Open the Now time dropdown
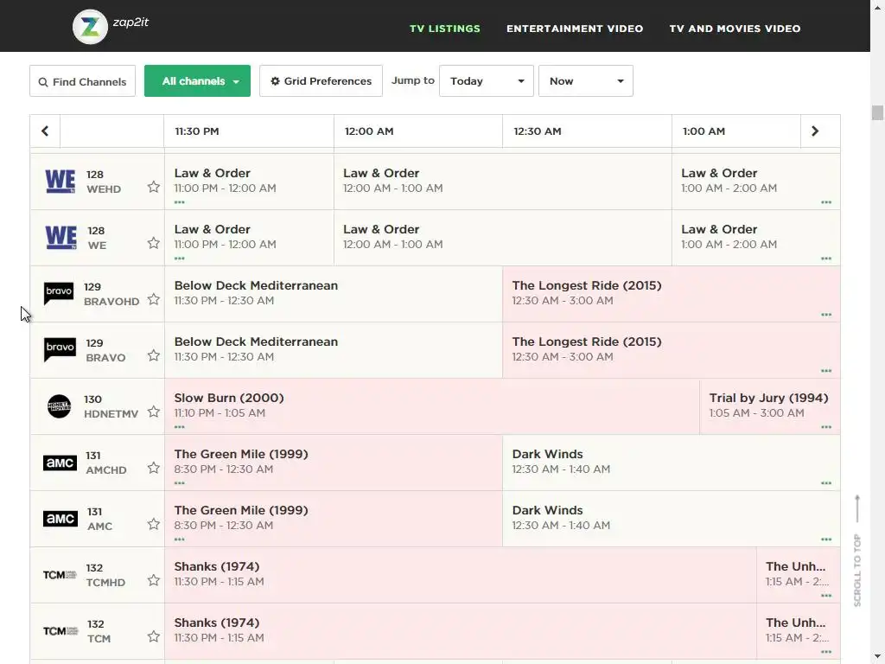 pos(586,80)
